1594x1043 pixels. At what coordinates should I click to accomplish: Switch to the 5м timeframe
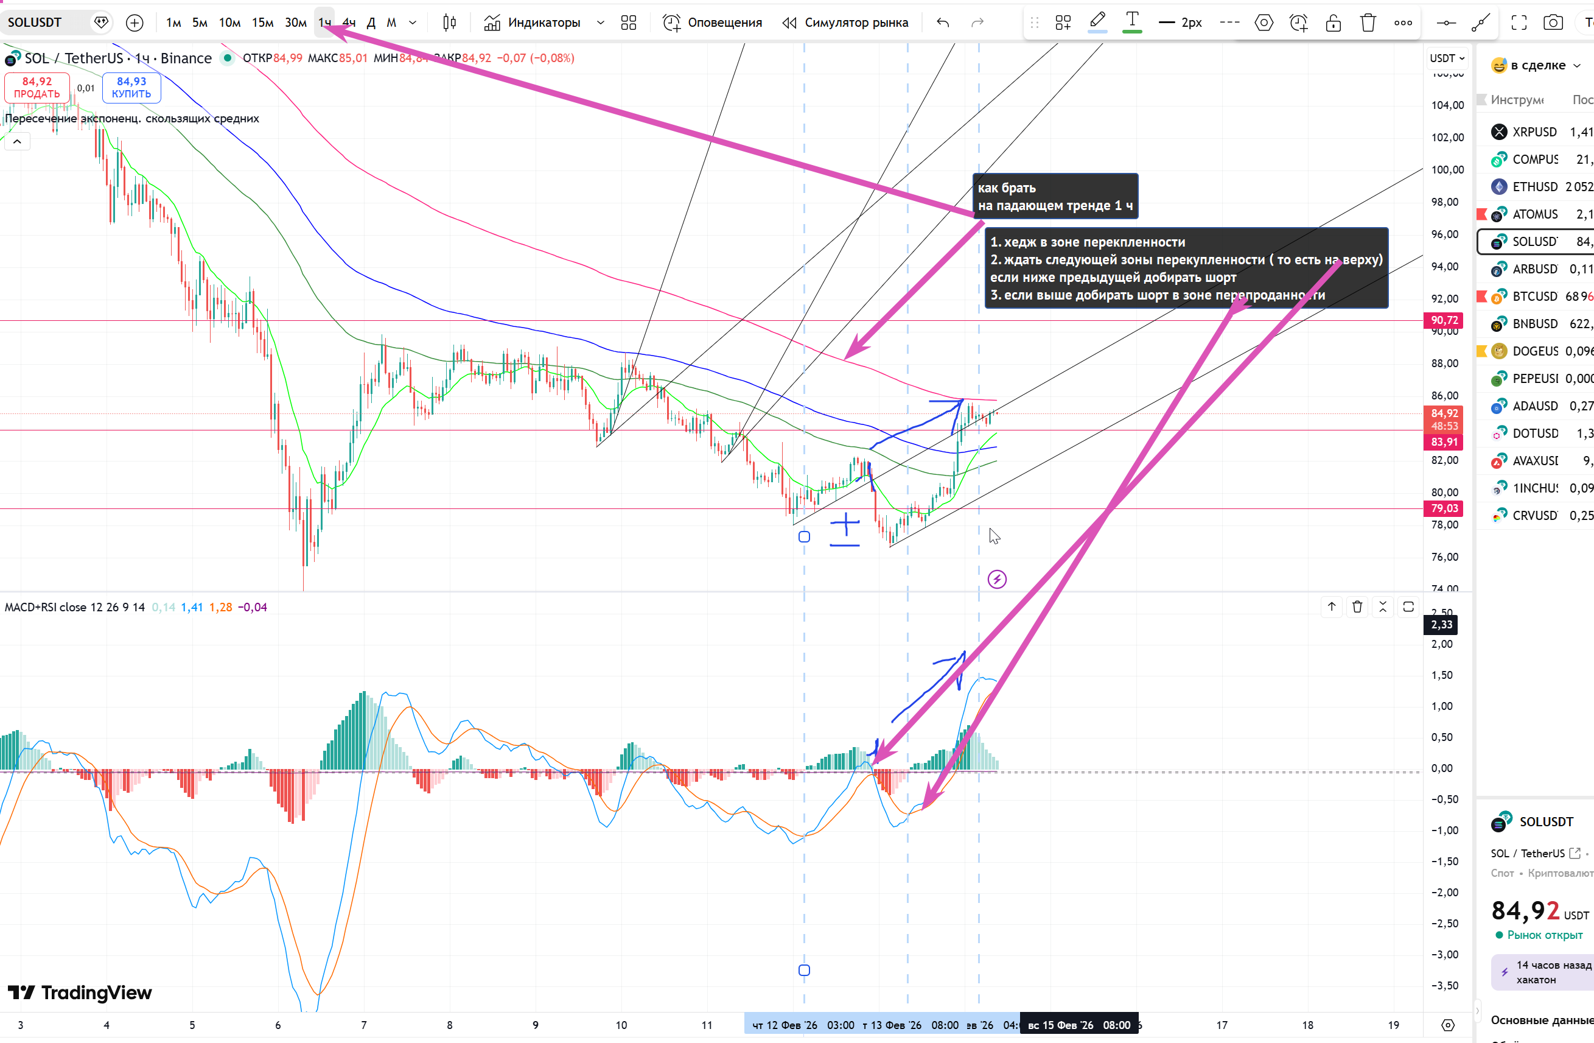pos(200,23)
